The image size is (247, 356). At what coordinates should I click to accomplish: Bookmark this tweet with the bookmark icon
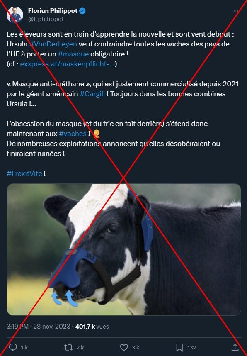click(179, 347)
